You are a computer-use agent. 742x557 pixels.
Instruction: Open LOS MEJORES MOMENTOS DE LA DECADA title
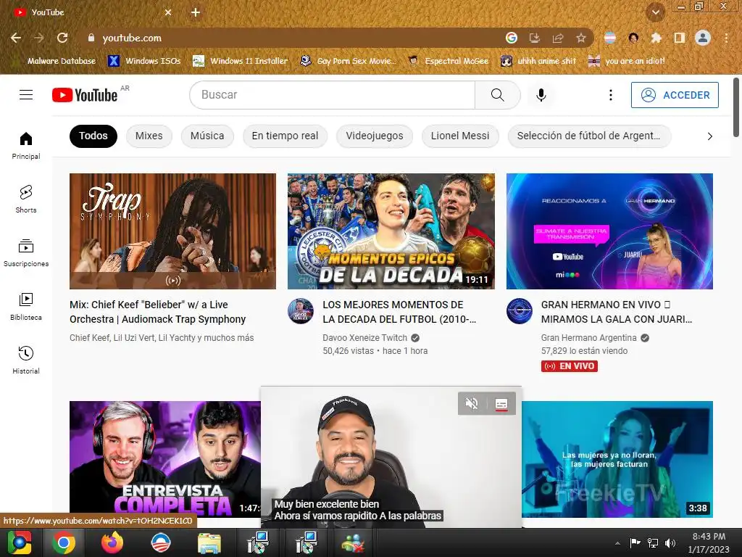399,312
